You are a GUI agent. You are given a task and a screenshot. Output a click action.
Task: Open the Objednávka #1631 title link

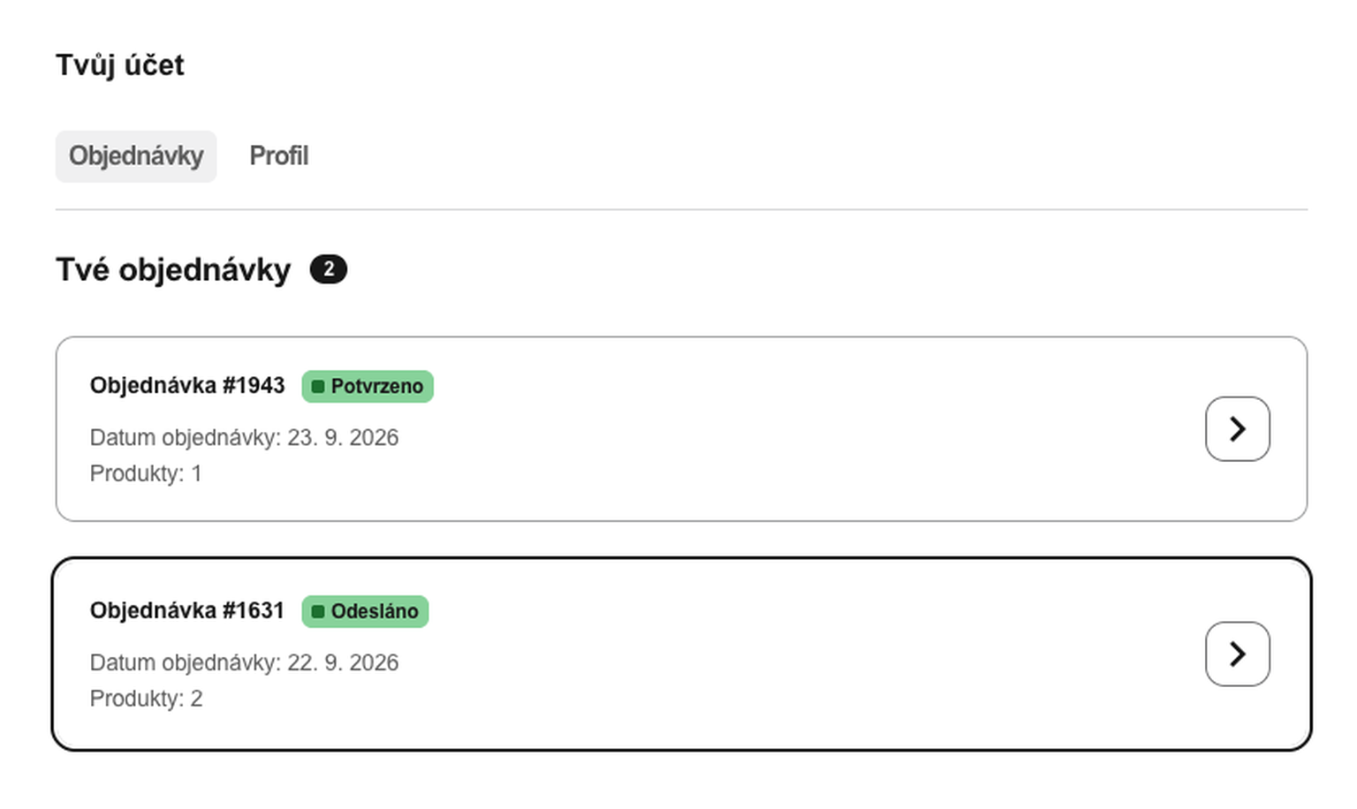click(187, 611)
